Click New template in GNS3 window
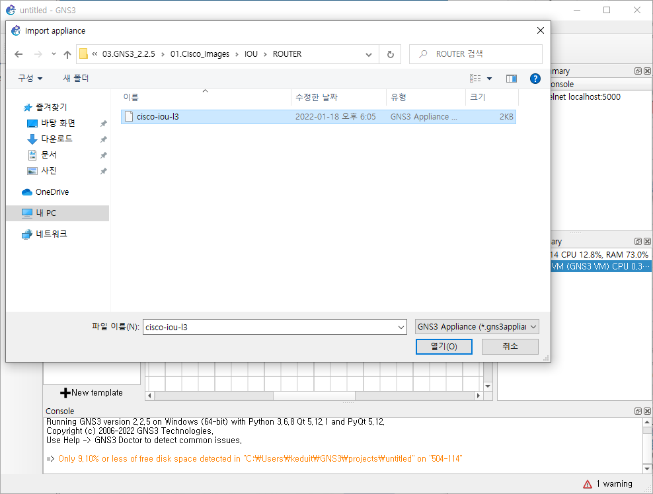 [92, 392]
